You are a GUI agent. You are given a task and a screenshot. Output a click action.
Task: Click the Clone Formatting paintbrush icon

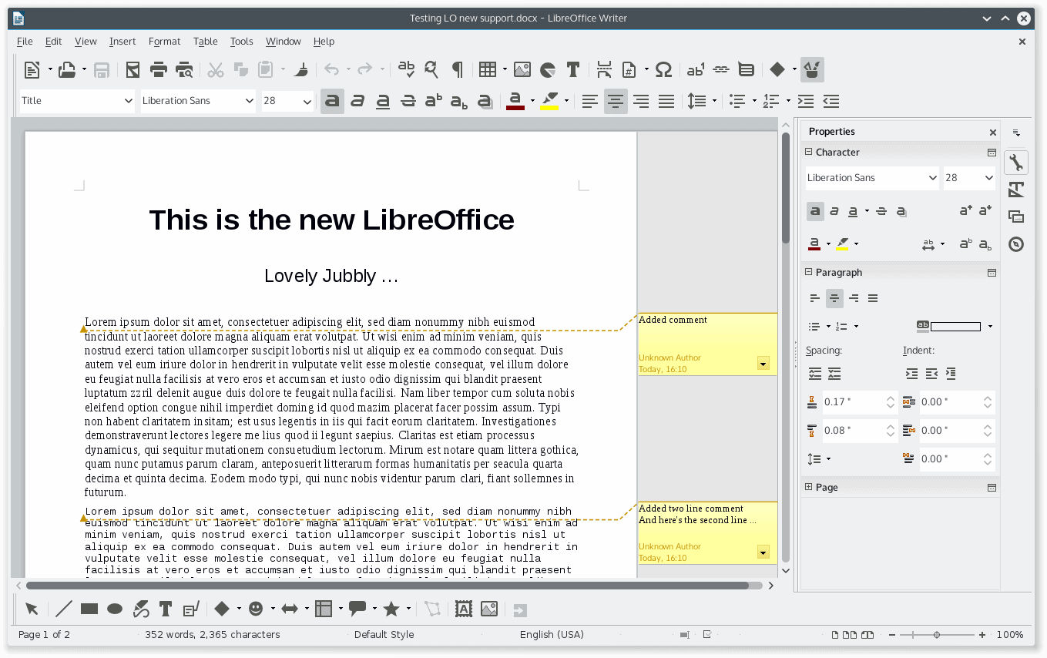click(x=302, y=70)
